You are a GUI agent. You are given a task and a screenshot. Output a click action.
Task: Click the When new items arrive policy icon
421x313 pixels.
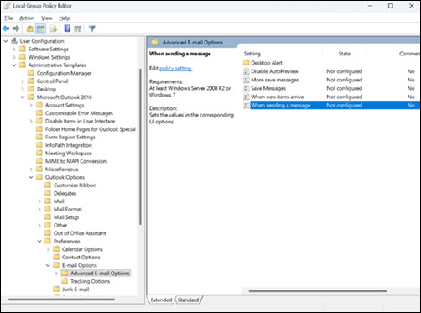point(246,97)
